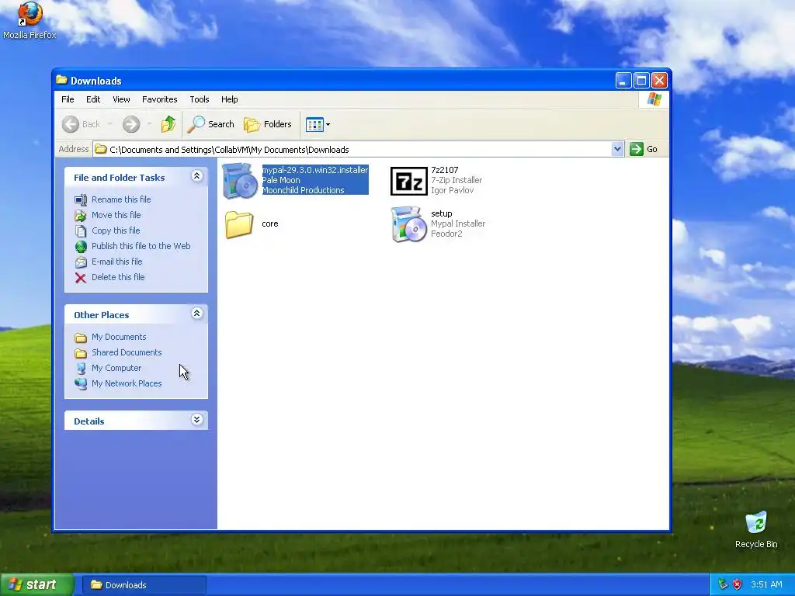The width and height of the screenshot is (795, 596).
Task: Select the 7z2107 installer icon
Action: click(x=408, y=180)
